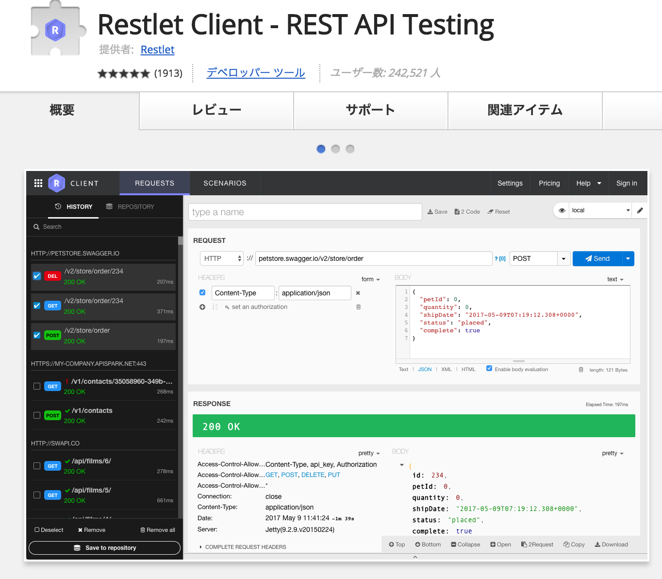Click the header sort icon
This screenshot has height=579, width=662.
(x=215, y=307)
